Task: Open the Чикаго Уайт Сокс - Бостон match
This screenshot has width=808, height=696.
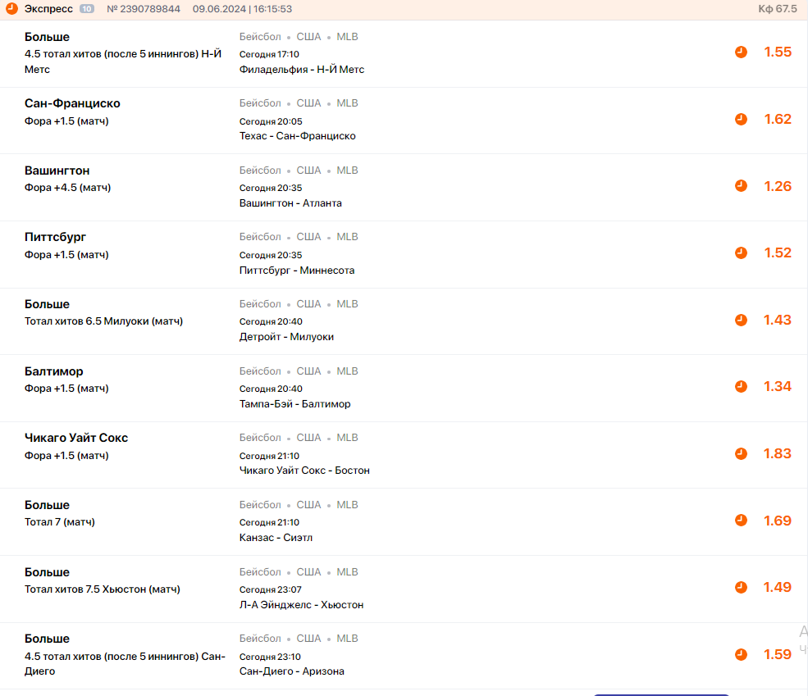Action: [x=304, y=471]
